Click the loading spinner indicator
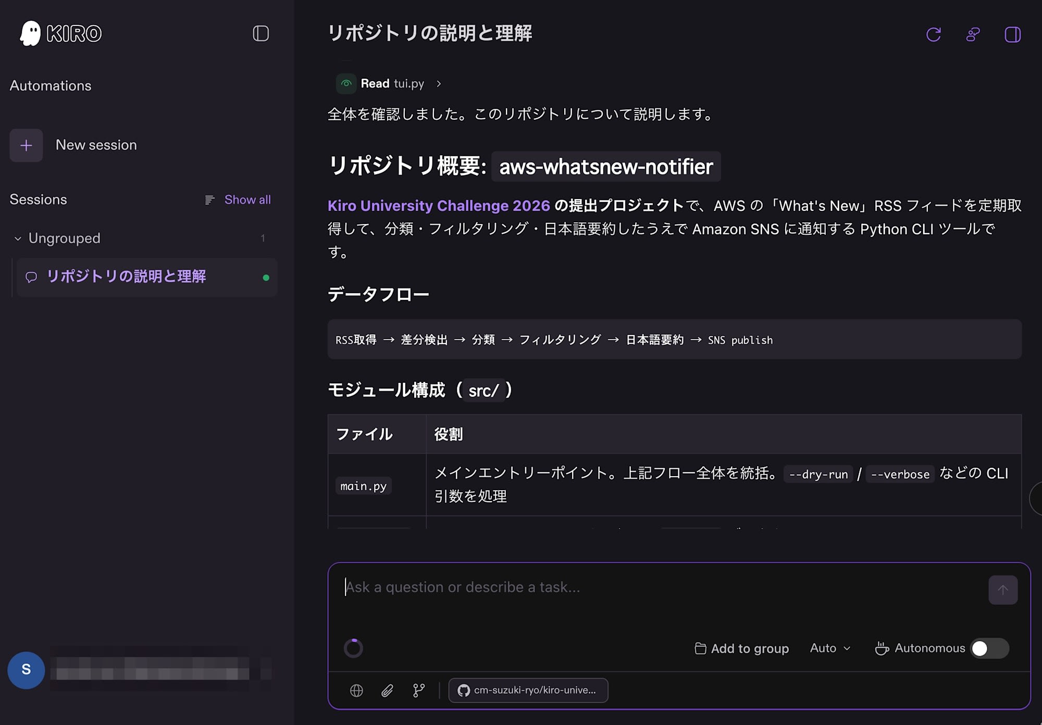Viewport: 1042px width, 725px height. 353,648
